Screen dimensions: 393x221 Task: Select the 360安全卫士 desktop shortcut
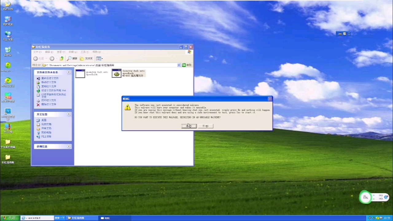(8, 82)
